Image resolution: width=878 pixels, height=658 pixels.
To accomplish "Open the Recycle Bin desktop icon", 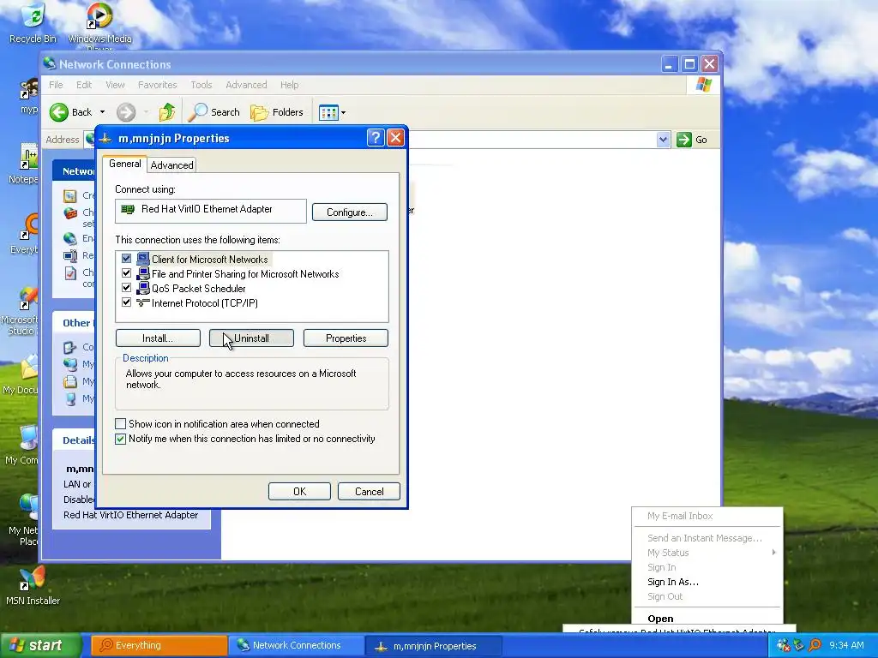I will (33, 22).
